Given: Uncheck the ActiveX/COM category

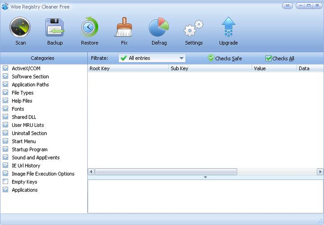Looking at the screenshot, I should click(x=5, y=68).
